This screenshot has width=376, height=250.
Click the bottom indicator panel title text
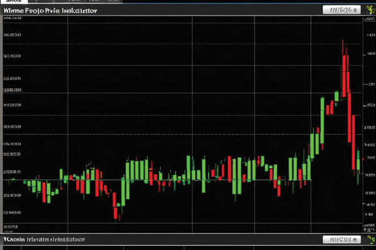coord(44,240)
